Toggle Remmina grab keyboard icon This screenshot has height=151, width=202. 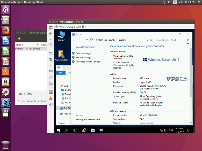(x=51, y=71)
